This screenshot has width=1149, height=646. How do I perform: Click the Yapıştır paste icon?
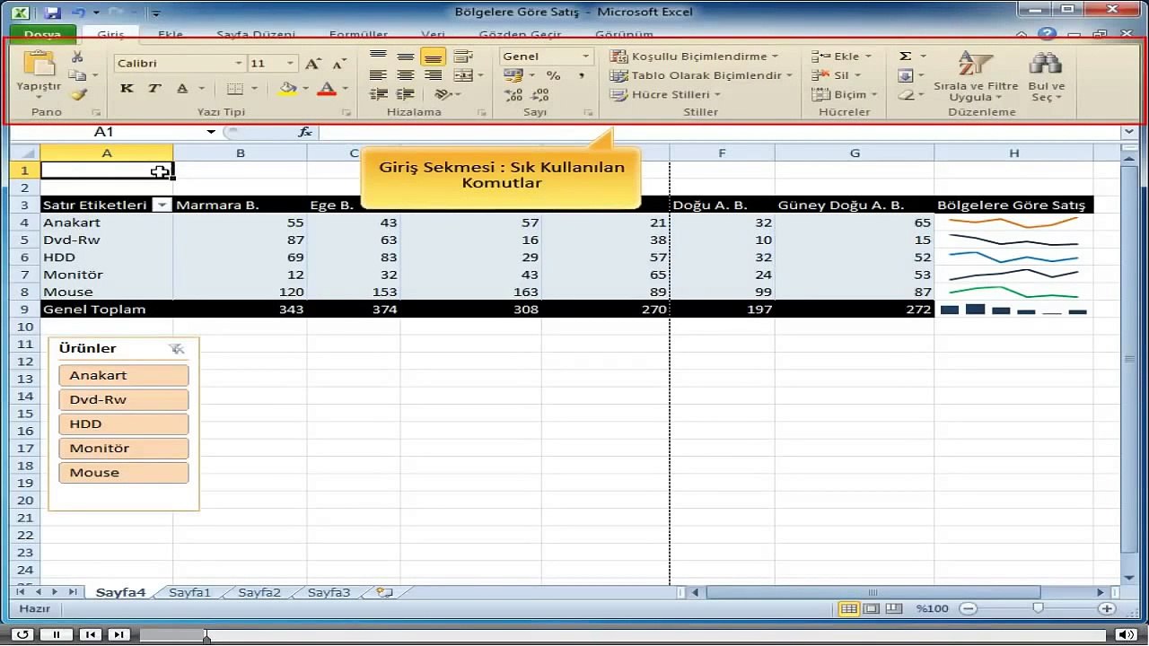(39, 65)
